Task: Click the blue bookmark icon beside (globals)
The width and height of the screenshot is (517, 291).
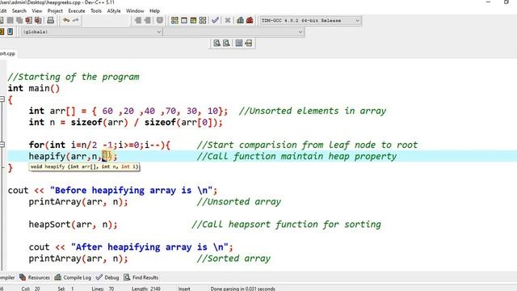Action: click(11, 32)
